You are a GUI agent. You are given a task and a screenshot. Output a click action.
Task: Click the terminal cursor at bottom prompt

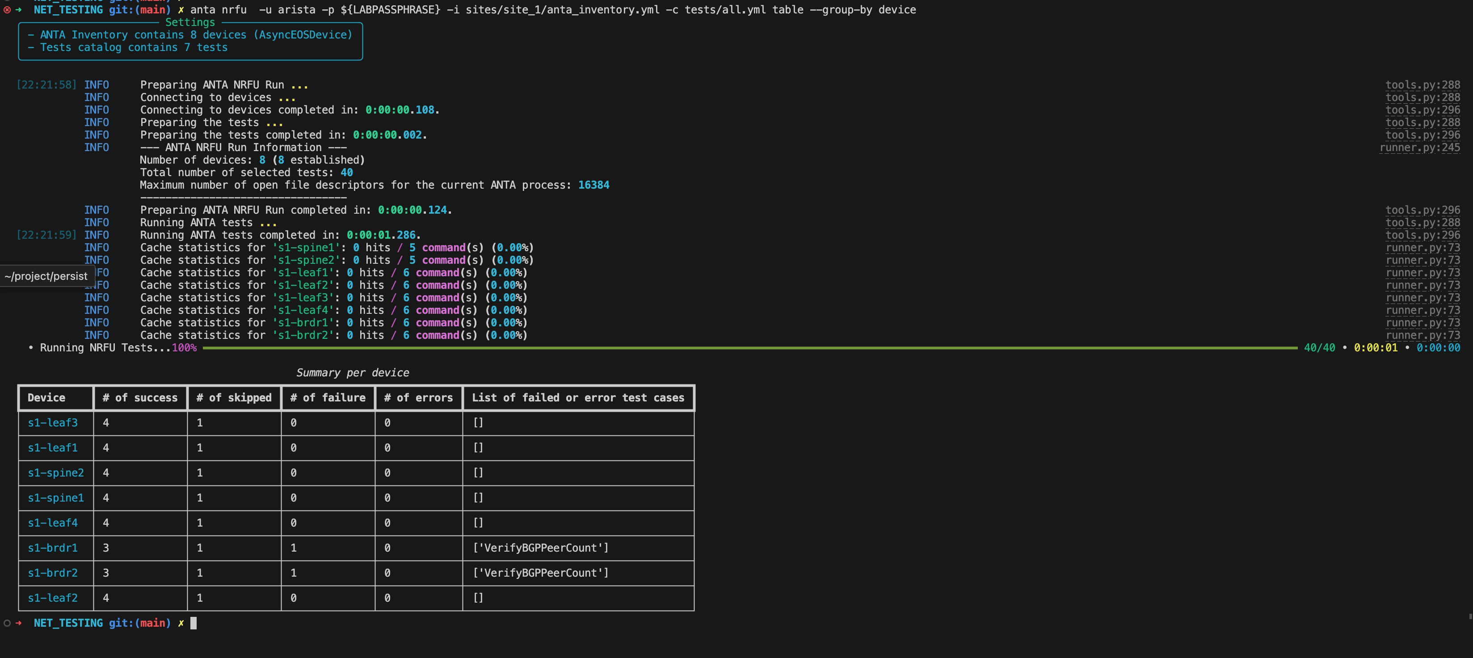point(193,623)
